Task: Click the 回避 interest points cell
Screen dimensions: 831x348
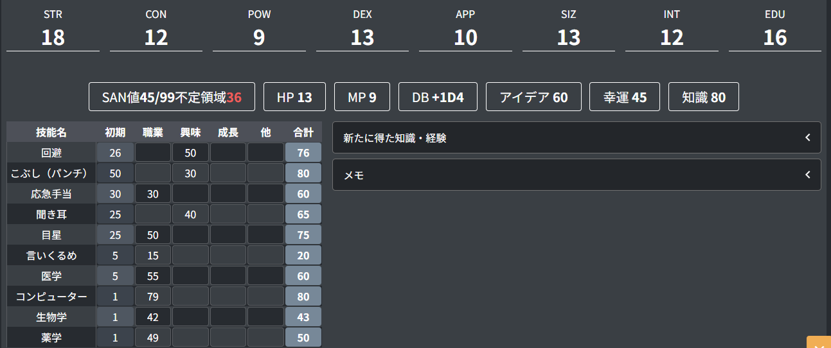Action: pyautogui.click(x=190, y=152)
